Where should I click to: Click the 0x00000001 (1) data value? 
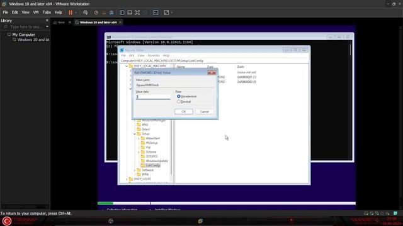[247, 77]
